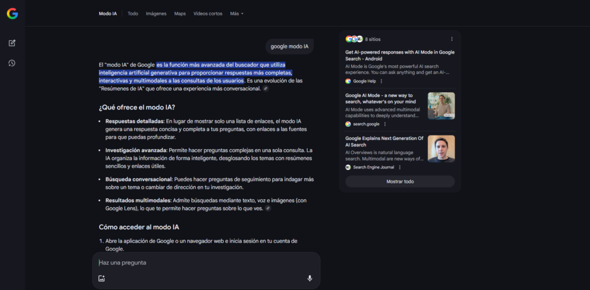Open the three-dot menu next to 8 sitios
Image resolution: width=590 pixels, height=290 pixels.
tap(452, 39)
